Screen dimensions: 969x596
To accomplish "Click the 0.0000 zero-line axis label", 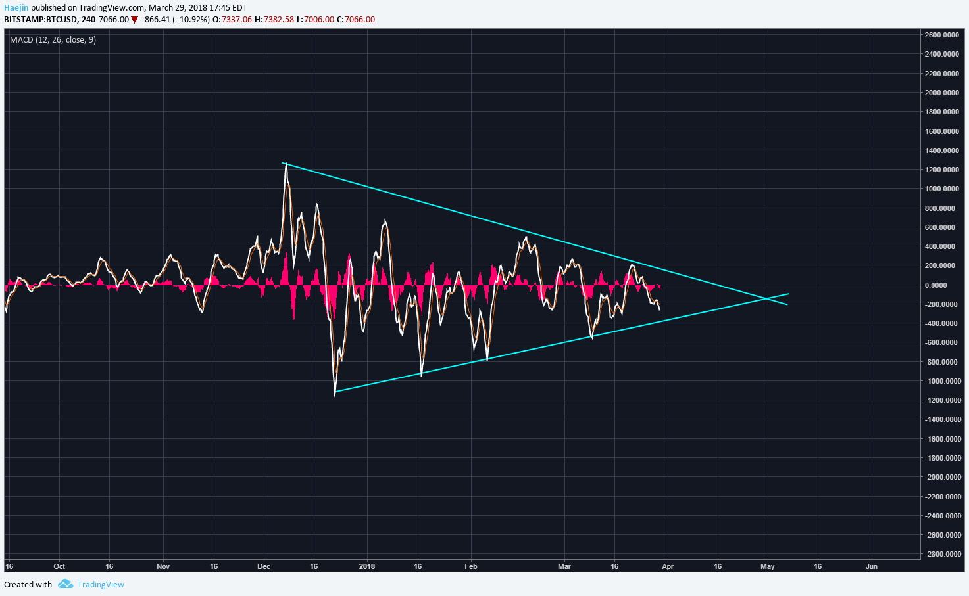I will click(x=936, y=285).
